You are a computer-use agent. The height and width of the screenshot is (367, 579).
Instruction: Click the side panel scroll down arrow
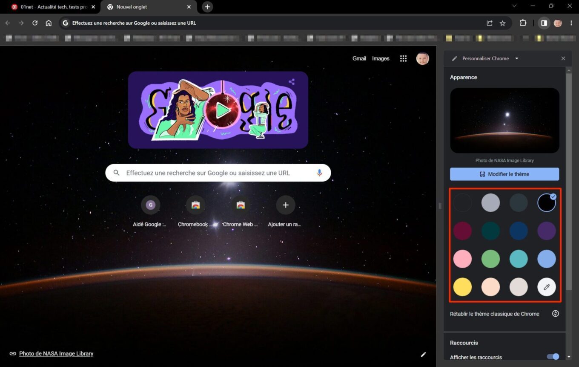point(569,357)
